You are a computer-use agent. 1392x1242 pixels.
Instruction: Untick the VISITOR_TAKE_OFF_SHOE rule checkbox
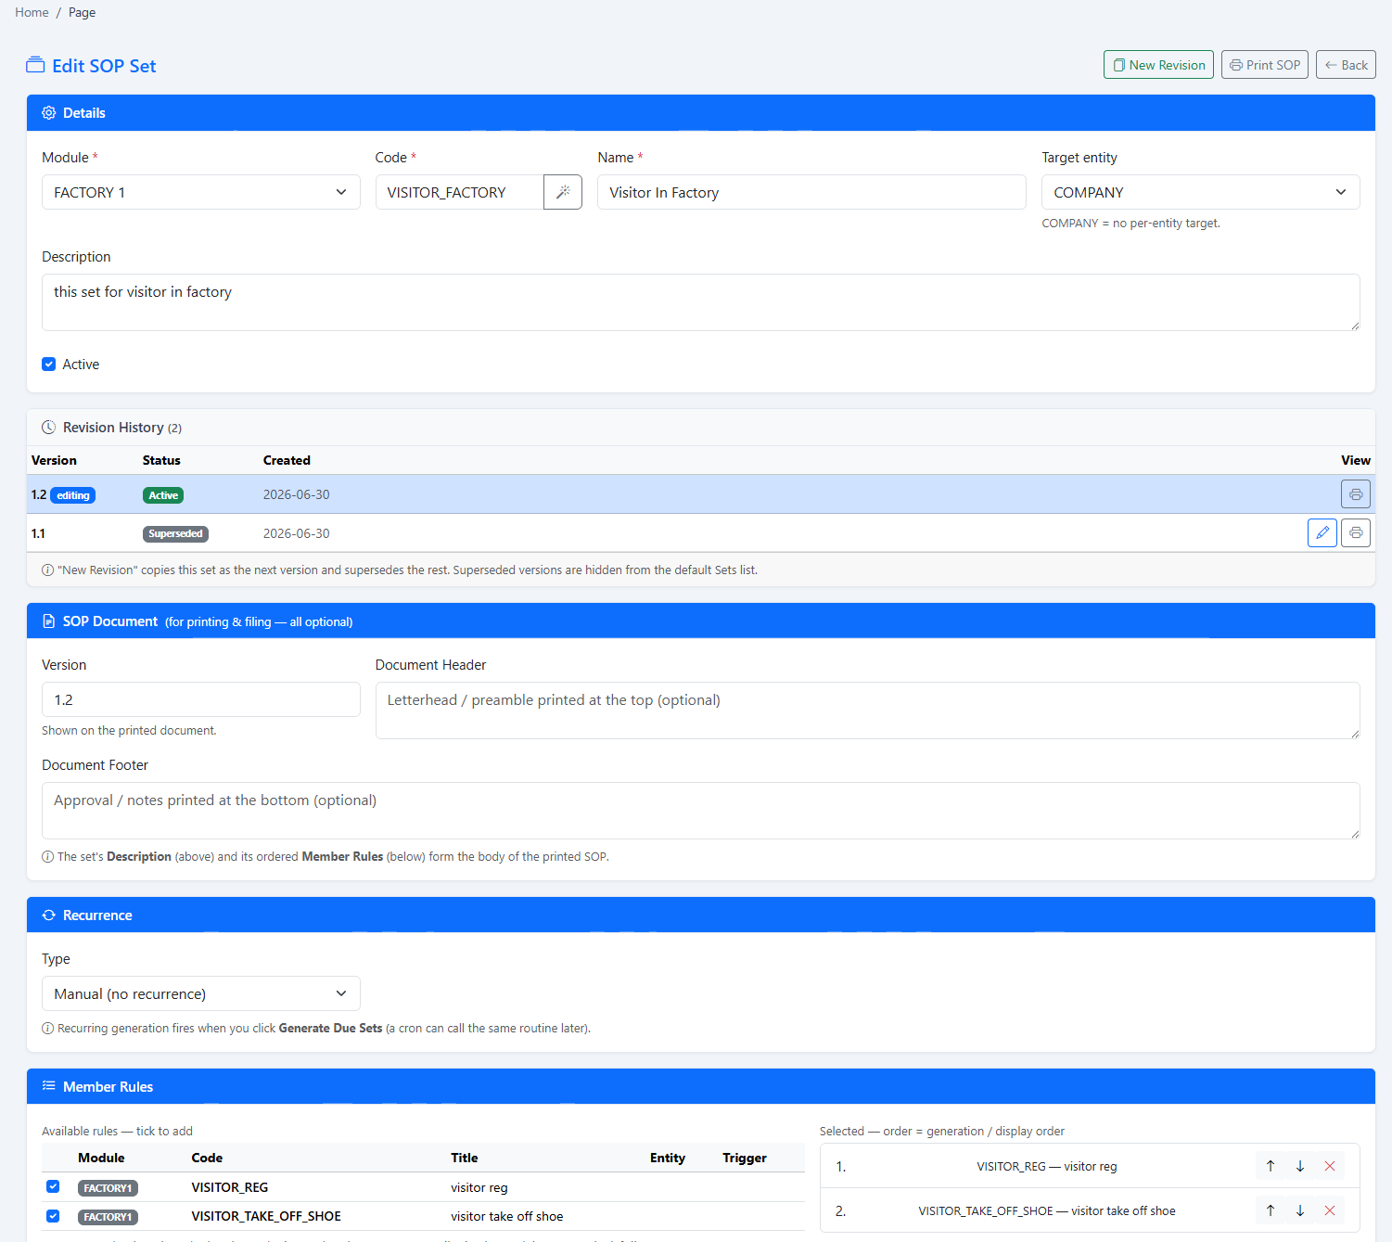click(x=53, y=1215)
